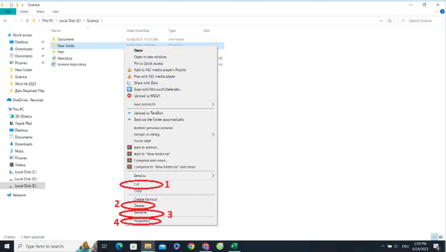This screenshot has width=446, height=252.
Task: Open the Mail app taskbar icon
Action: (x=163, y=246)
